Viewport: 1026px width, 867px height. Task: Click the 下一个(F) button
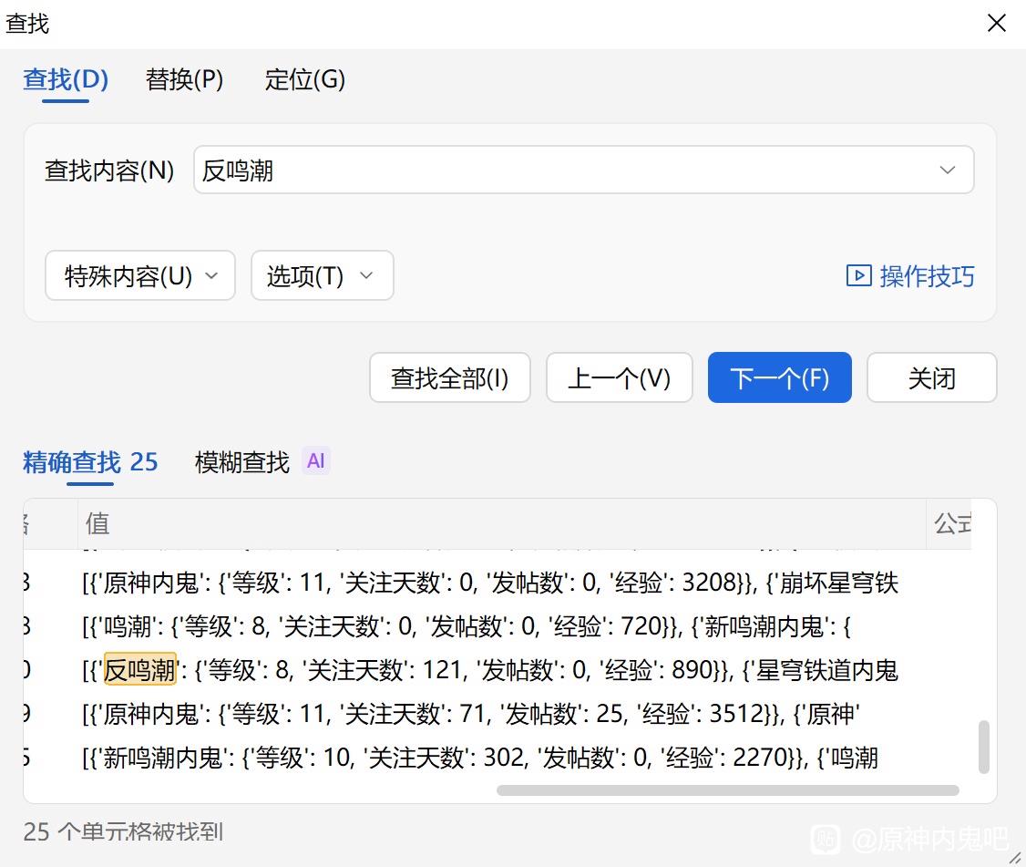point(779,378)
